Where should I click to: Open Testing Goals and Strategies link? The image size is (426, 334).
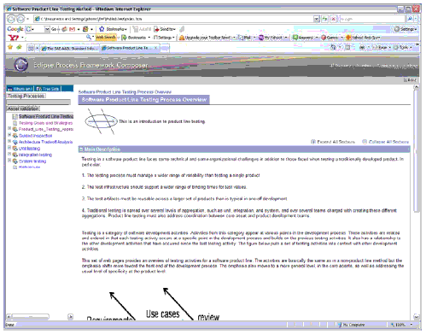(45, 123)
